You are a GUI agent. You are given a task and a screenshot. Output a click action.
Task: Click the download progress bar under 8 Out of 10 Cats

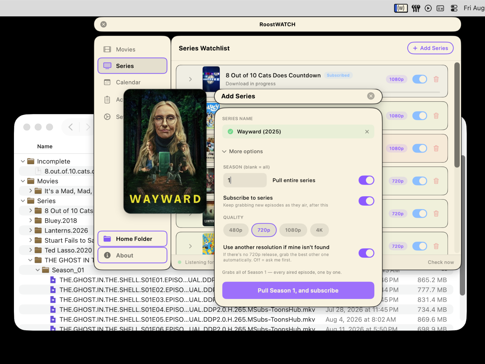pos(410,92)
